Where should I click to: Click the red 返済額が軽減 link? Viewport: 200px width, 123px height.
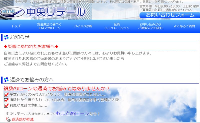pos(22,120)
